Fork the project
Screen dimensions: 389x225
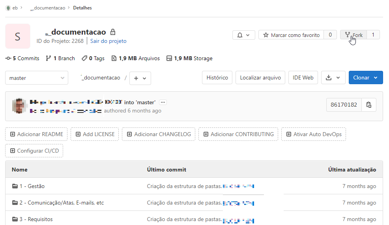click(354, 35)
